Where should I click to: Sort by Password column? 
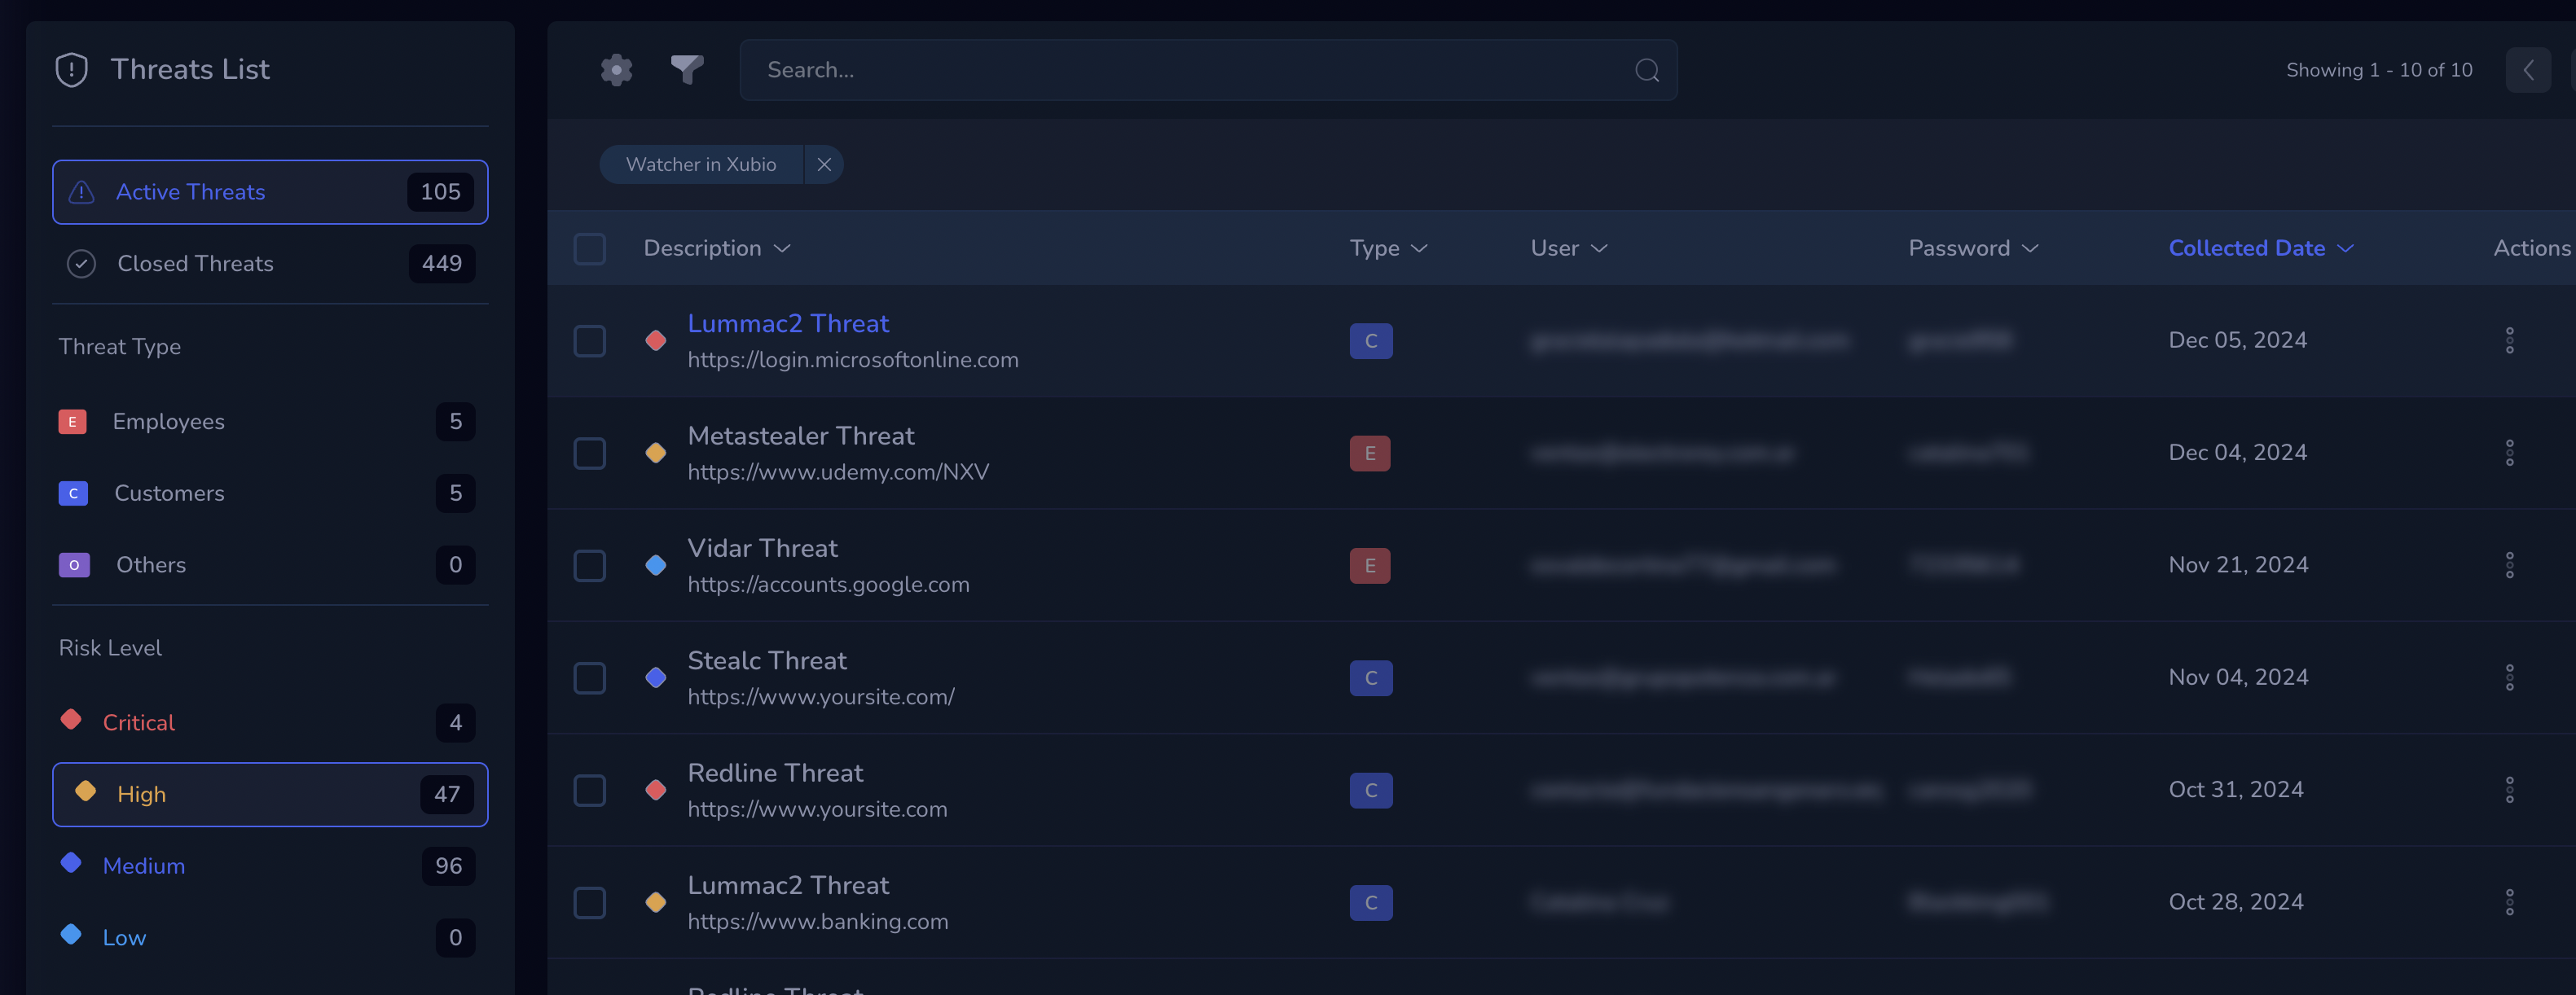coord(1973,249)
